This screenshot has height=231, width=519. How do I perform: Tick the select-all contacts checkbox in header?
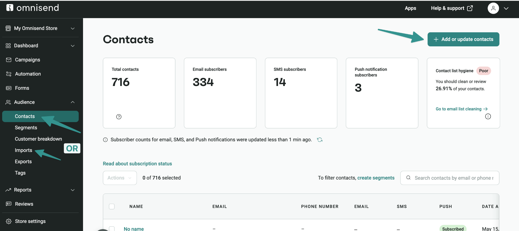(112, 206)
